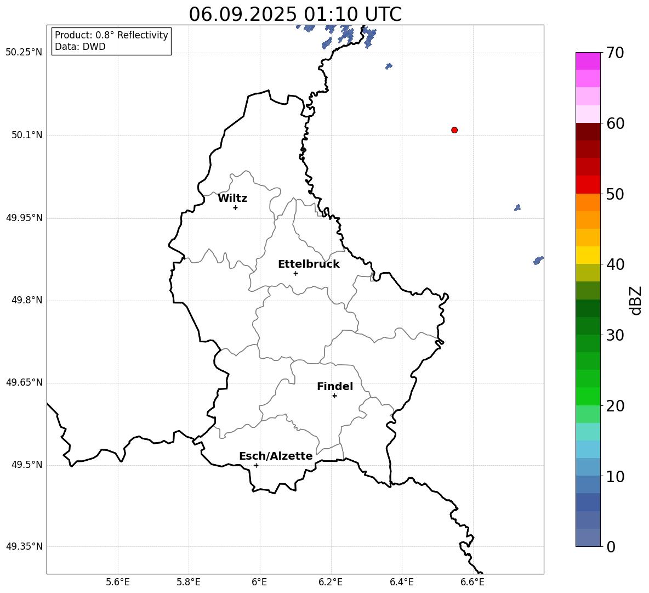The width and height of the screenshot is (649, 593).
Task: Click the 0 colorbar tick label
Action: (x=611, y=546)
